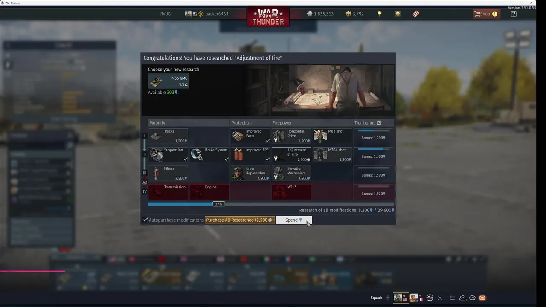Select the Filters modification

pyautogui.click(x=168, y=174)
